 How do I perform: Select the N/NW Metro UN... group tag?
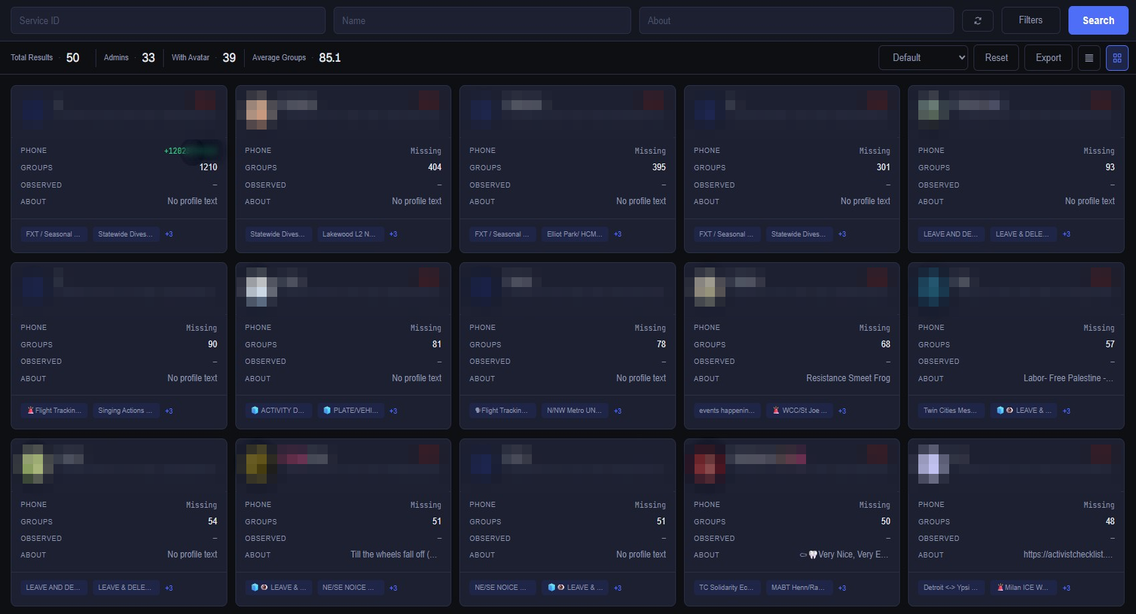tap(574, 411)
